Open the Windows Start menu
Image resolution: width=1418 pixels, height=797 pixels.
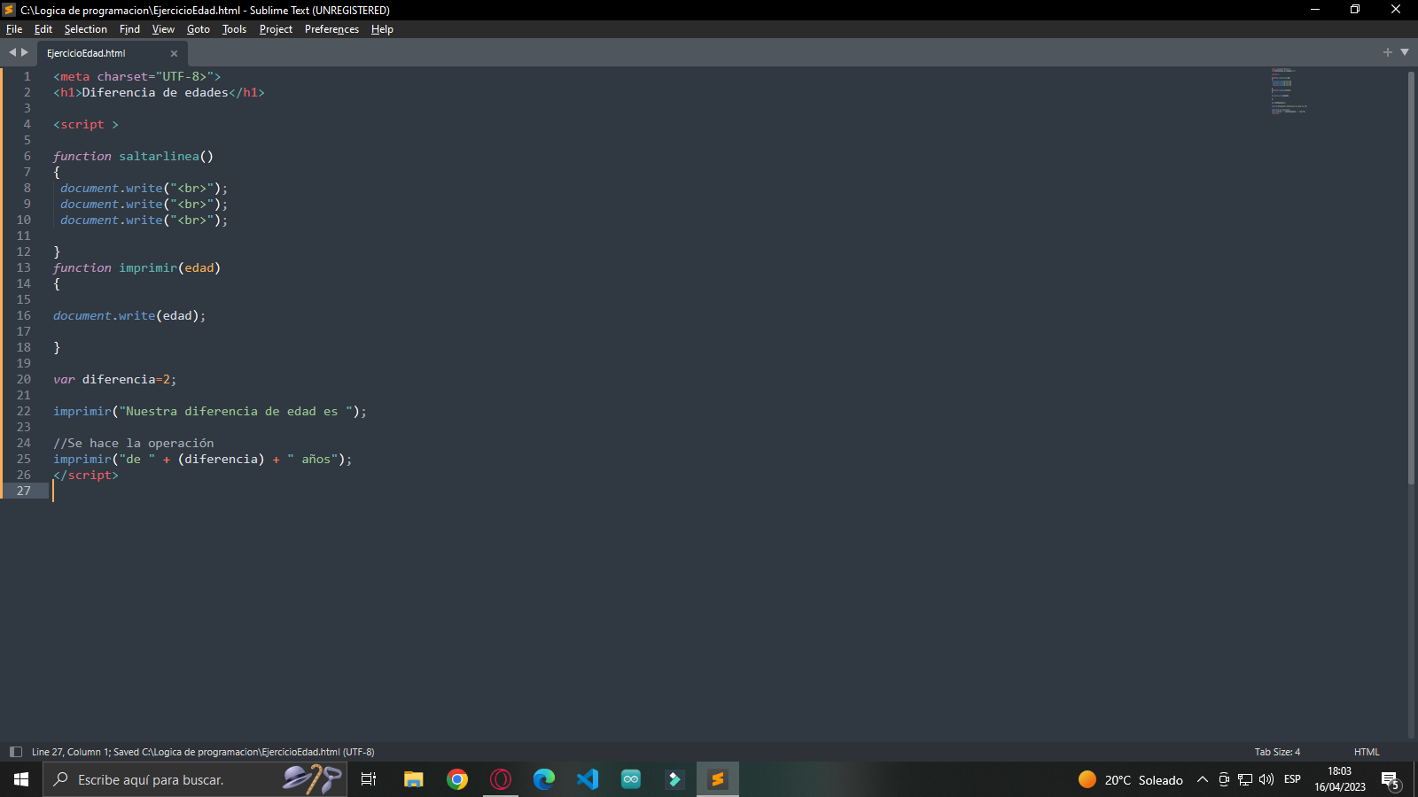tap(21, 779)
